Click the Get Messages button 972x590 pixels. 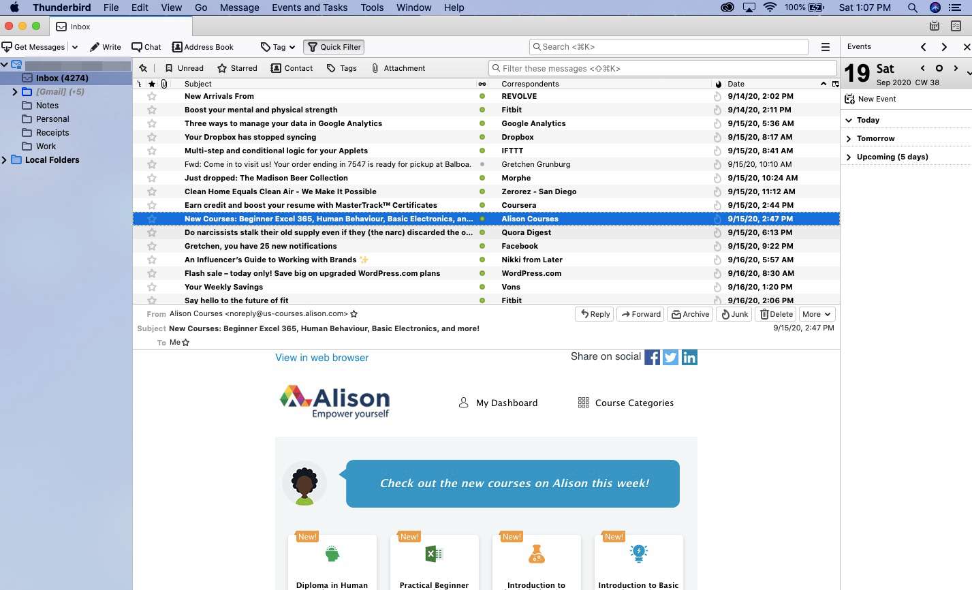(x=33, y=47)
